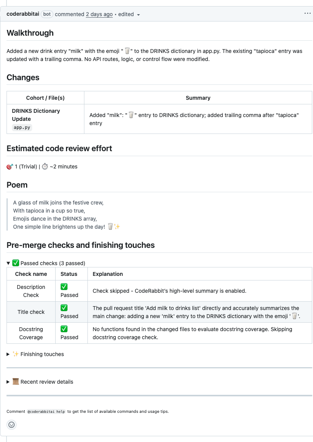This screenshot has width=313, height=442.
Task: Click the dart icon showing review effort rating
Action: point(9,166)
